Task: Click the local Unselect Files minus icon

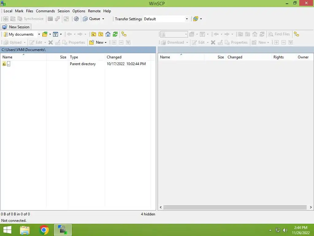Action: 121,42
